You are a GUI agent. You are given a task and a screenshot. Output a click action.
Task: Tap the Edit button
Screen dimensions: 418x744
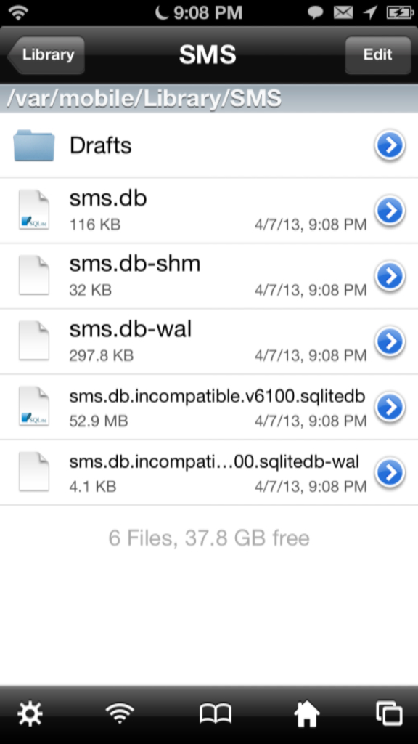point(377,55)
